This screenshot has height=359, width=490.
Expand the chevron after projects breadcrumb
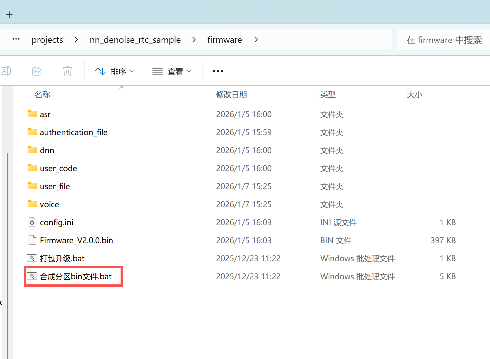[76, 40]
